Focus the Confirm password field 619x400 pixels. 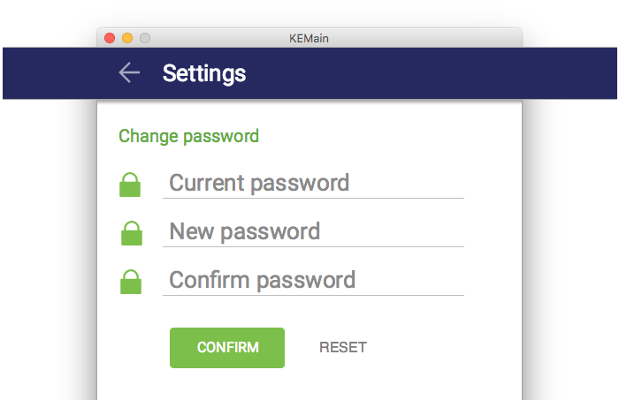point(314,280)
